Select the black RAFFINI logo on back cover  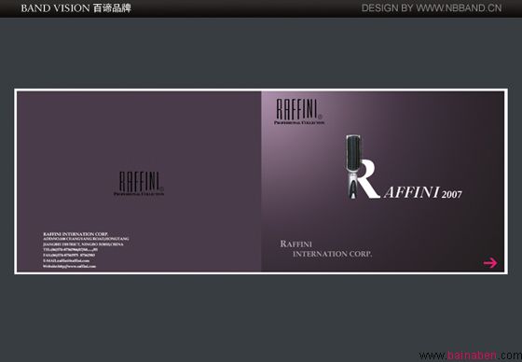[140, 182]
